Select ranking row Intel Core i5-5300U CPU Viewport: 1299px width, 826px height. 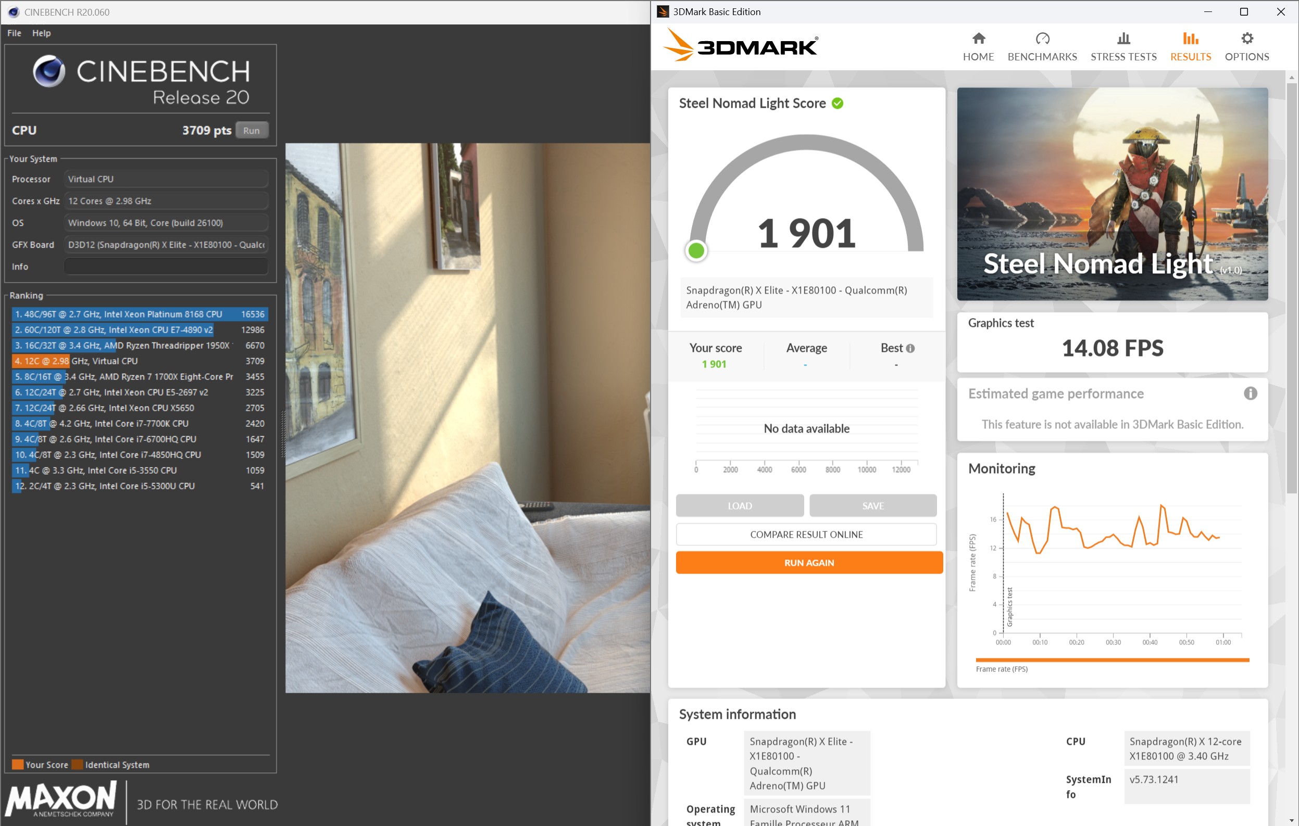coord(140,486)
